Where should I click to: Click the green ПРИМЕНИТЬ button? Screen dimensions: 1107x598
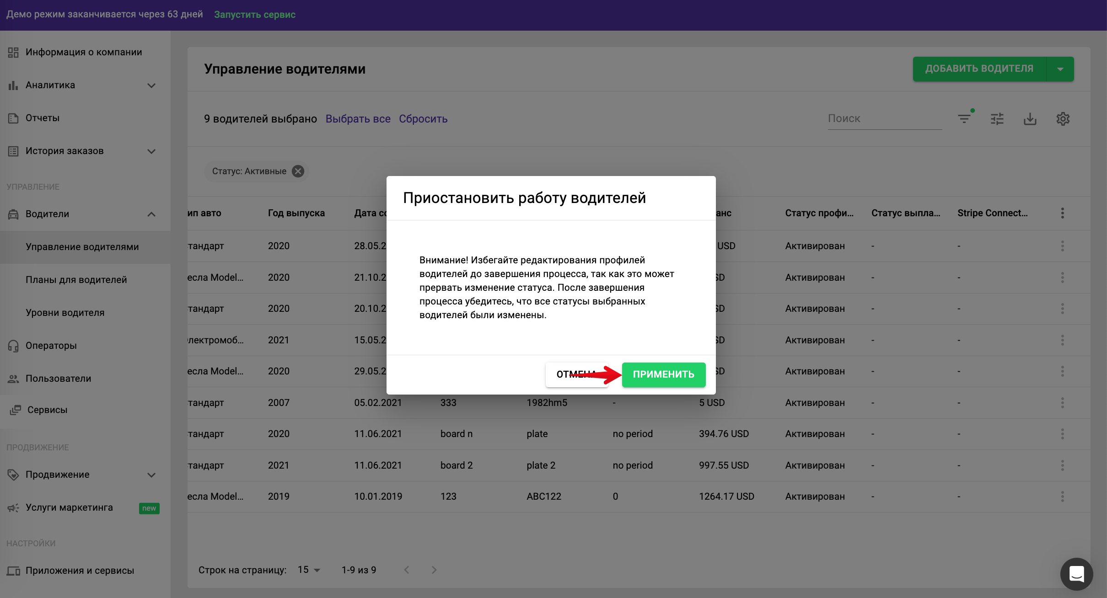tap(663, 374)
